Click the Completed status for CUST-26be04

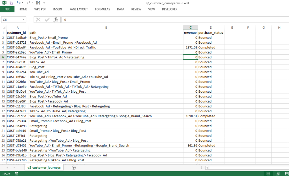211,47
